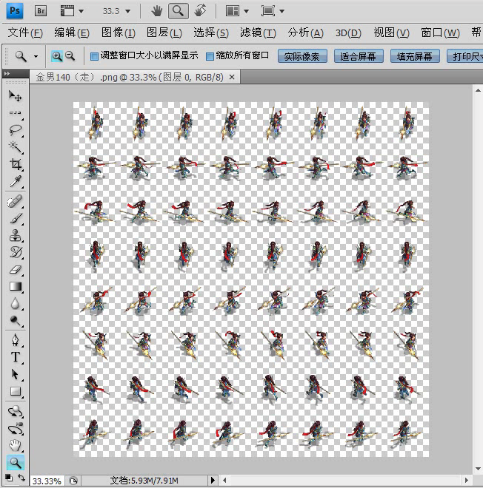Select the Pen tool
Screen dimensions: 483x488
pos(15,339)
